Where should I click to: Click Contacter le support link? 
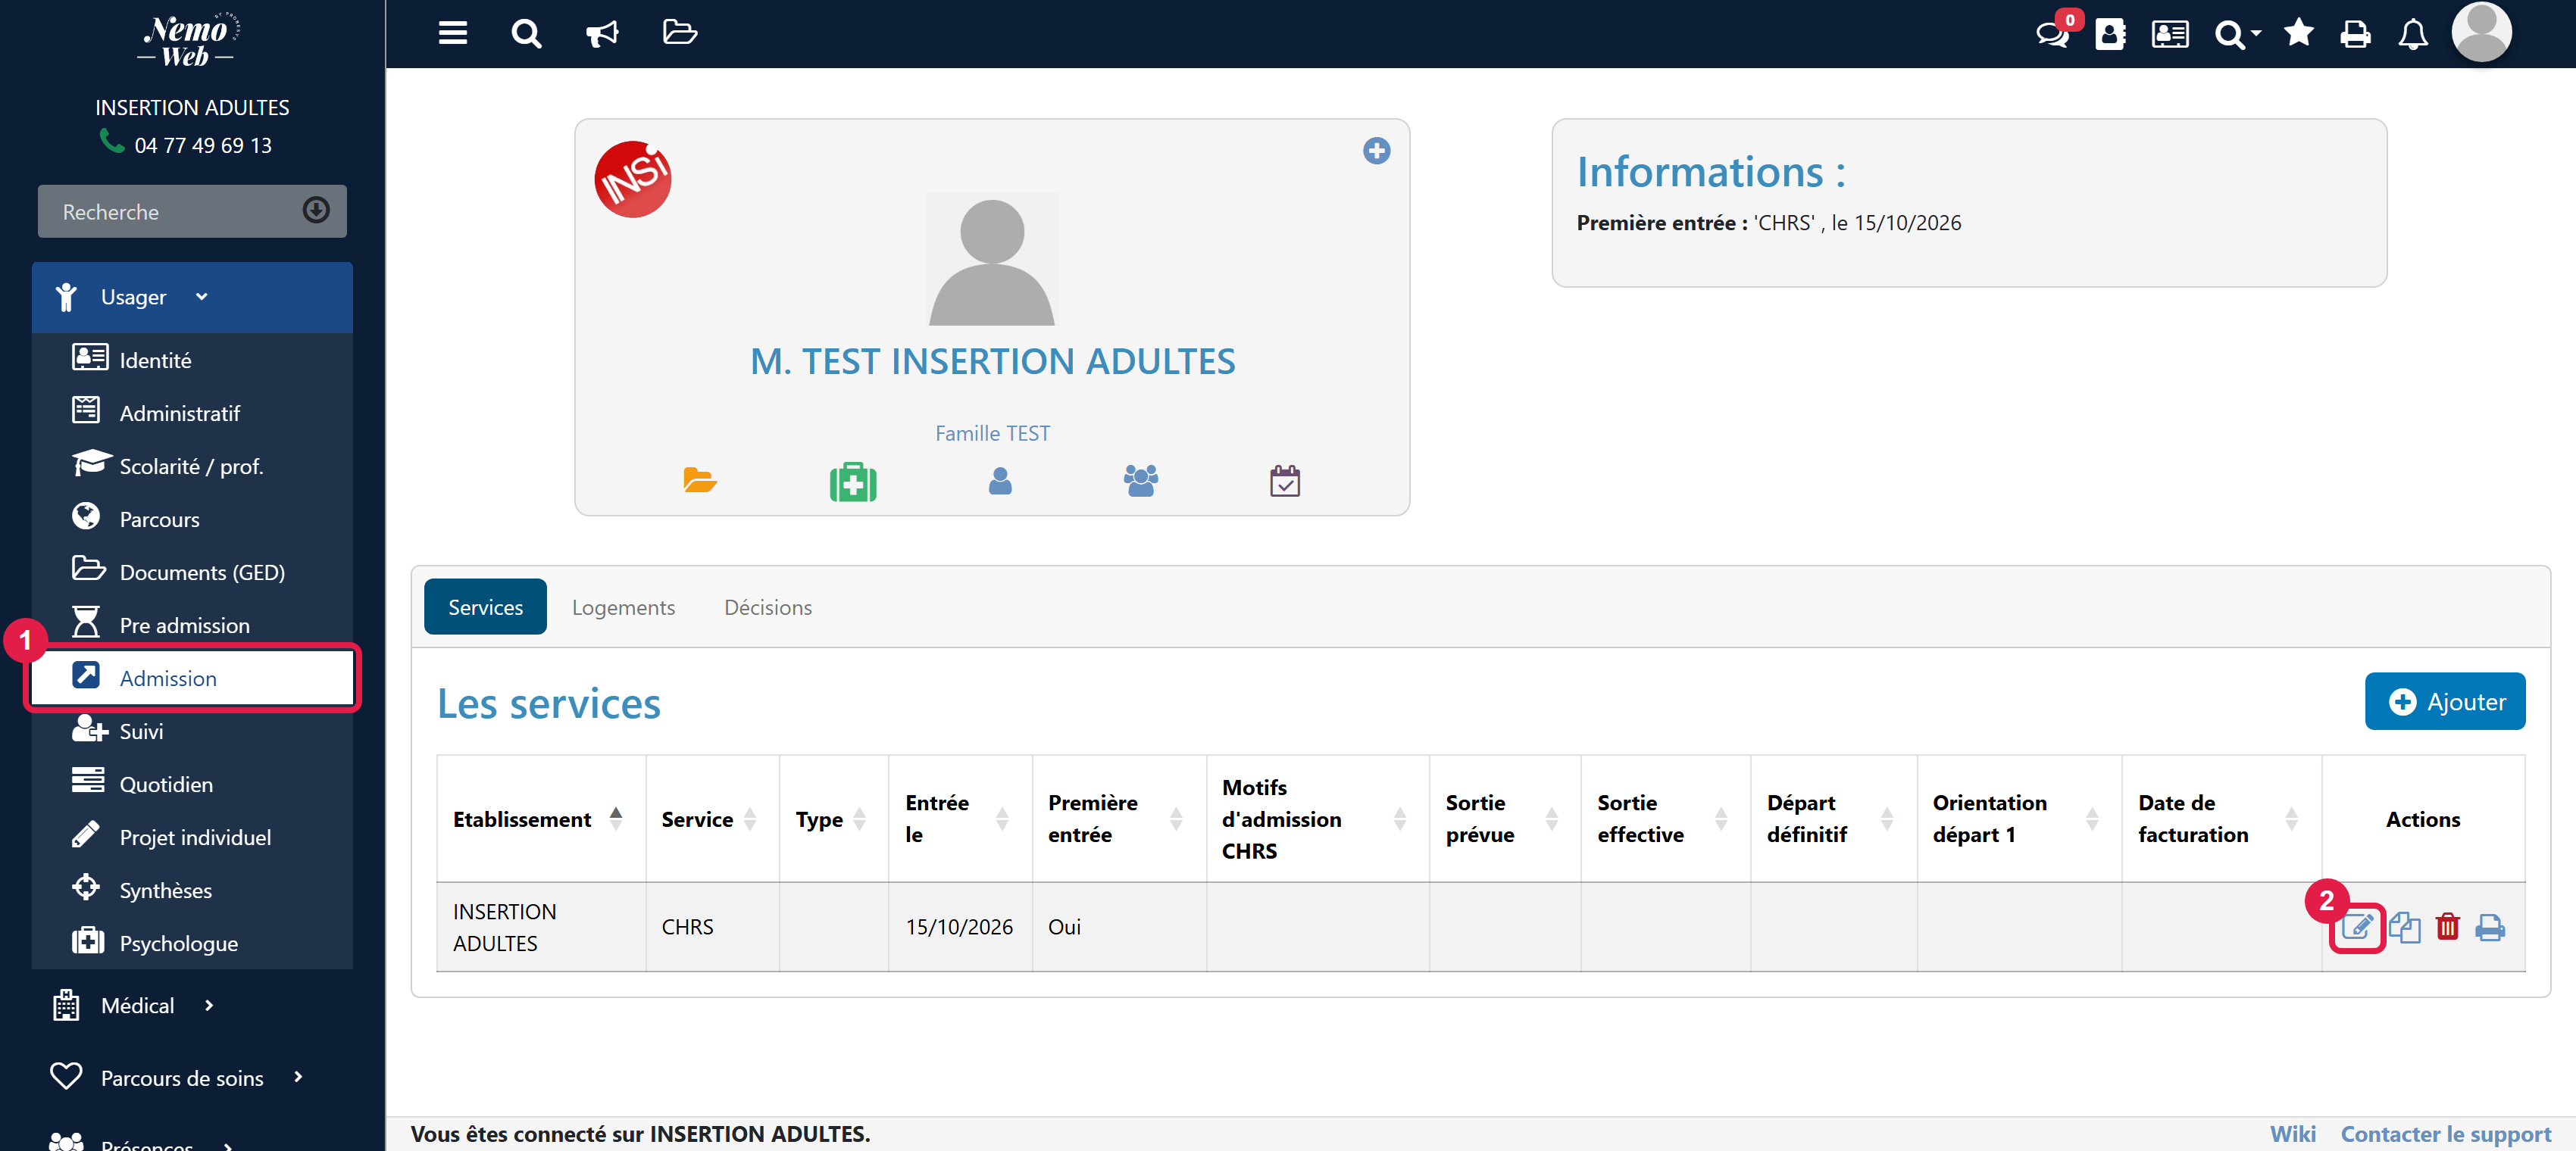tap(2446, 1134)
